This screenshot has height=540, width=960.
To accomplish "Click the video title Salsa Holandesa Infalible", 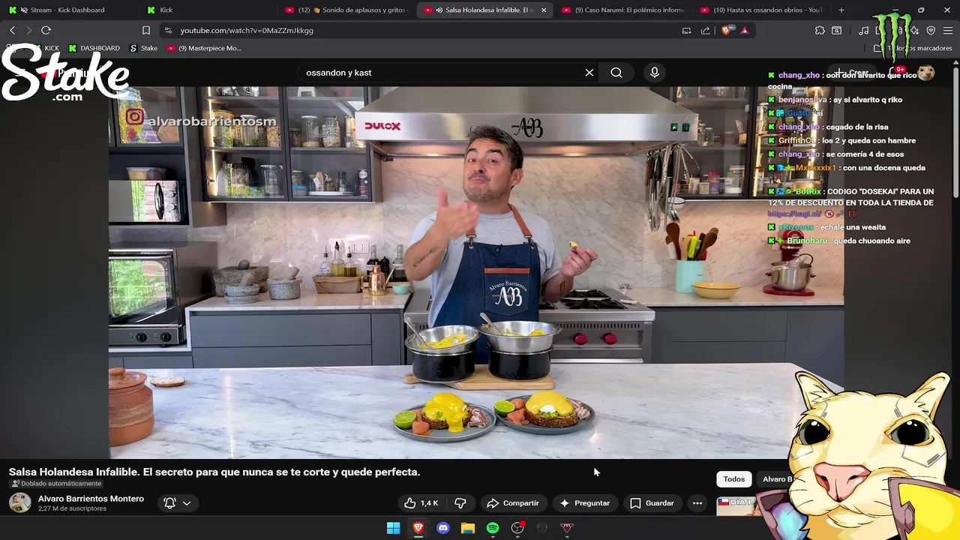I will tap(214, 472).
